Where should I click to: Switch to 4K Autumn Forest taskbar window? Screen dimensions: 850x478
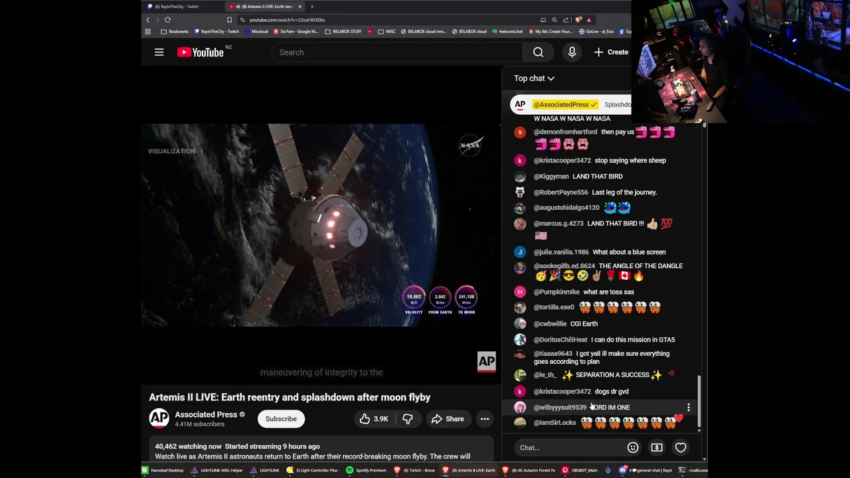coord(529,470)
